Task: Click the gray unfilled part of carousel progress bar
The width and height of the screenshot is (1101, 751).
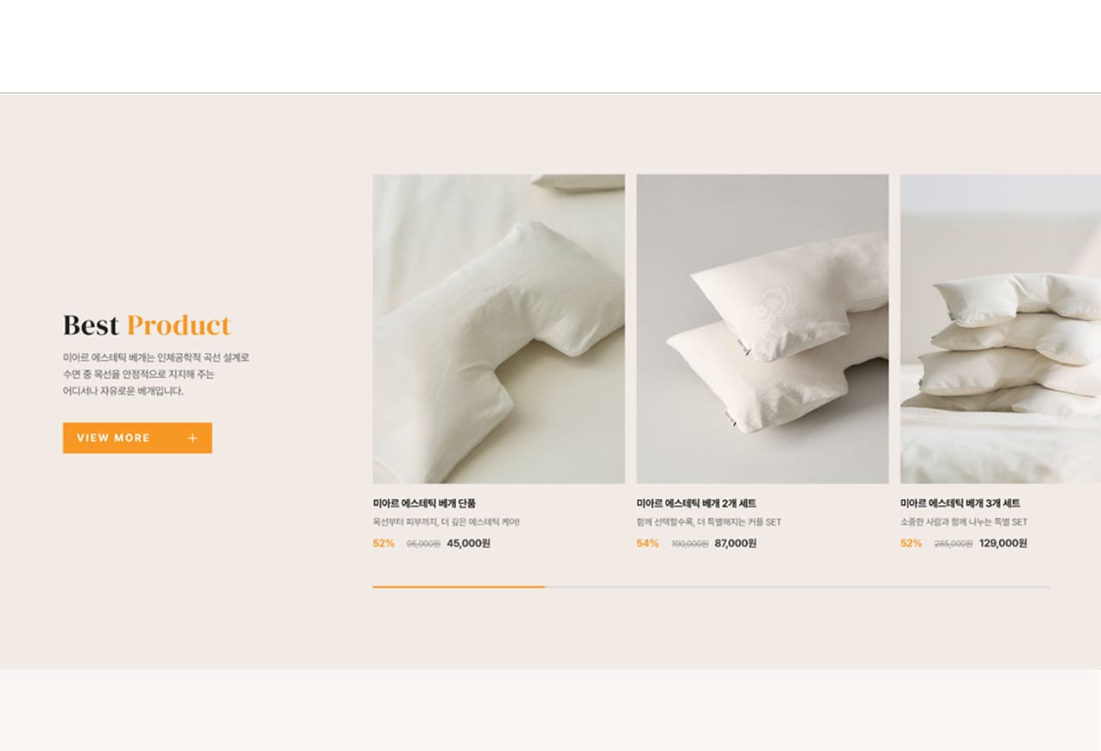Action: coord(797,587)
